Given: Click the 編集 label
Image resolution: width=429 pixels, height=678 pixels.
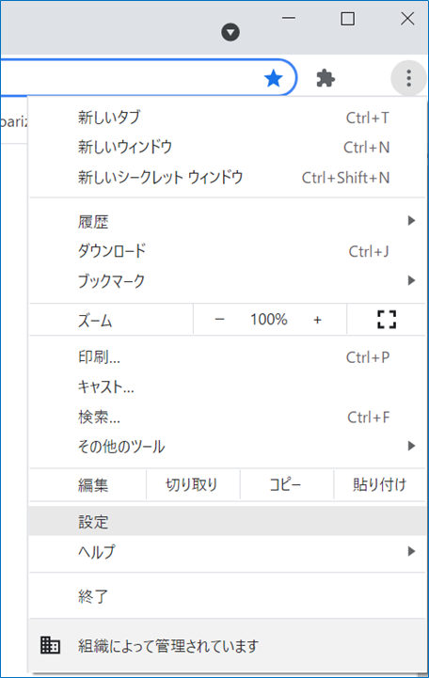Looking at the screenshot, I should click(x=93, y=485).
